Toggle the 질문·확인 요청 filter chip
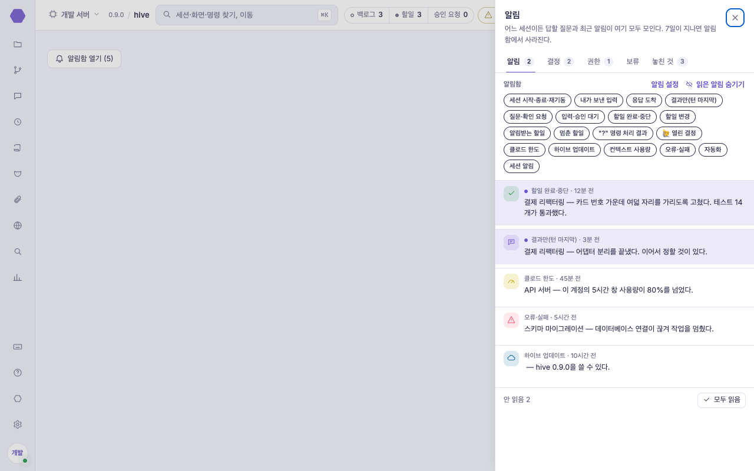This screenshot has width=754, height=471. [x=528, y=117]
